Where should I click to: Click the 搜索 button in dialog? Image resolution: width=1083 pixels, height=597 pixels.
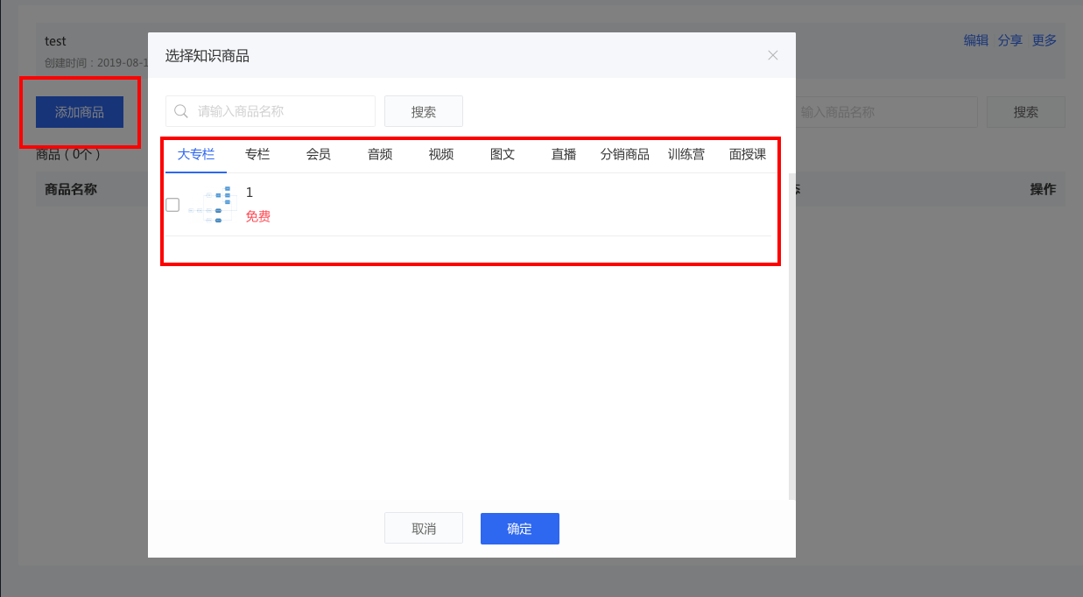point(424,111)
